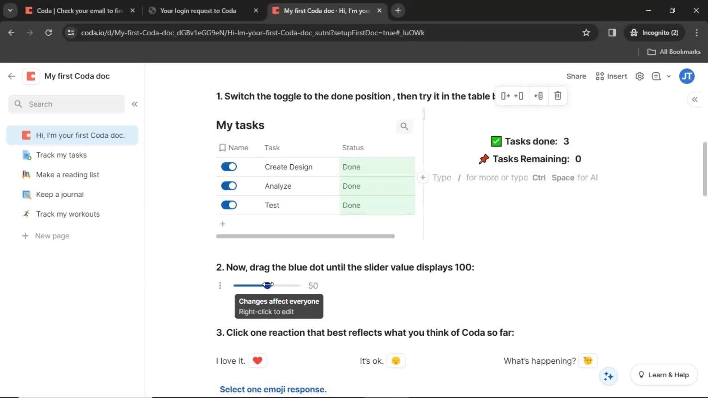Delete the column using the trash icon
708x398 pixels.
click(558, 96)
